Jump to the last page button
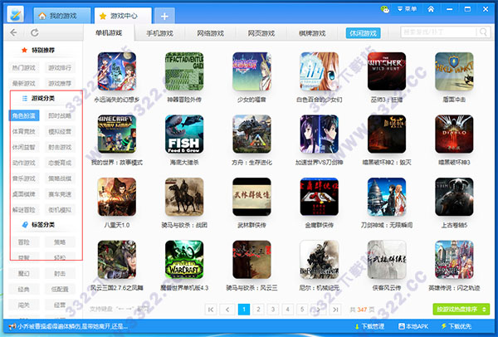The image size is (498, 337). tap(335, 309)
